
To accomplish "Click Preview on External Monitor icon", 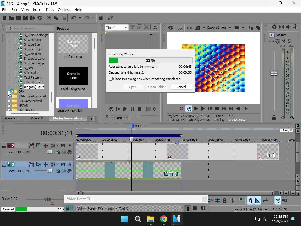I will click(x=180, y=28).
